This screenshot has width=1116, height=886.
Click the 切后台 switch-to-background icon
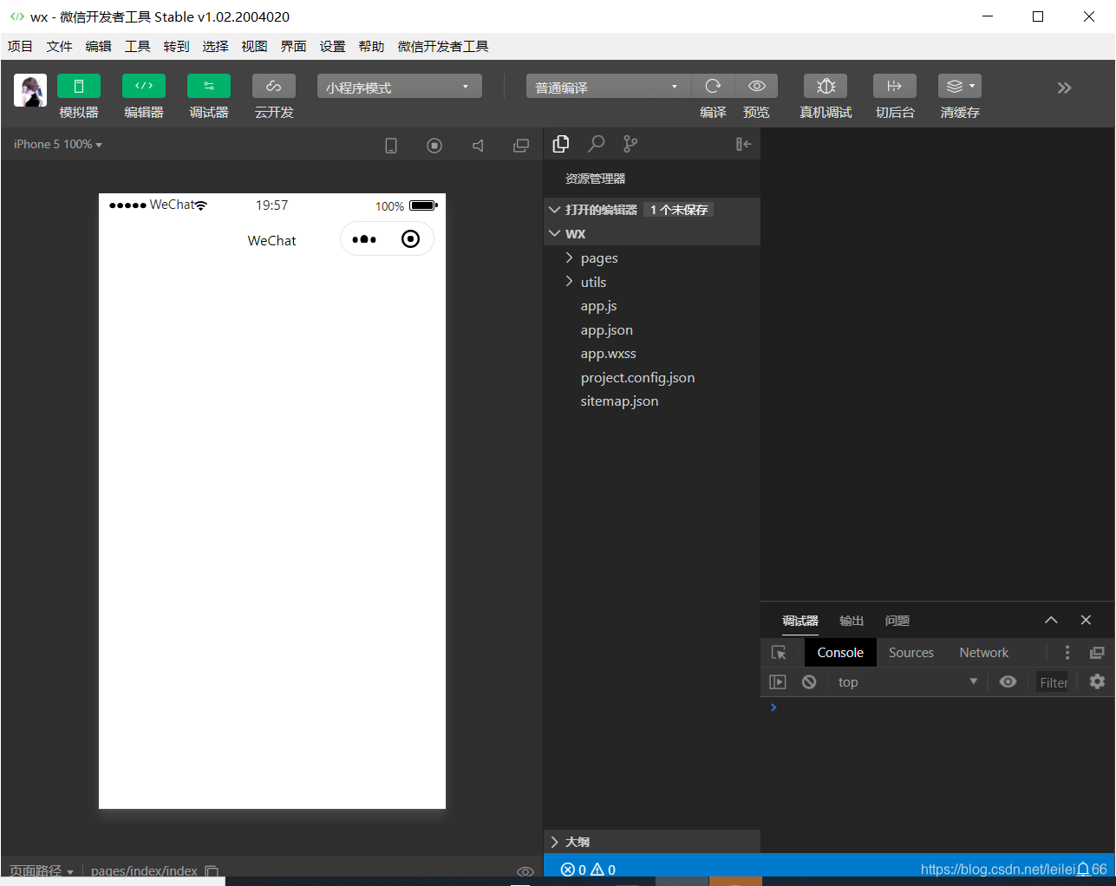coord(895,86)
